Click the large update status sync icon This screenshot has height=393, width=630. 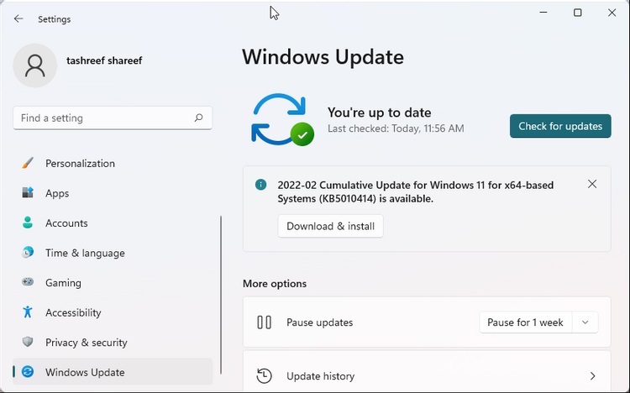click(x=282, y=120)
